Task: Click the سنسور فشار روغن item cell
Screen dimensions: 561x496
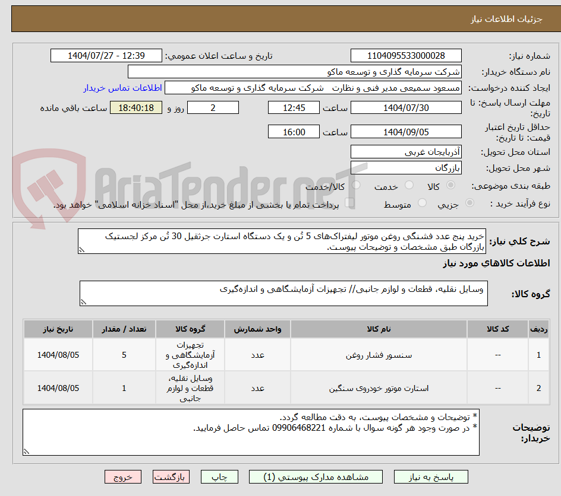Action: click(379, 355)
